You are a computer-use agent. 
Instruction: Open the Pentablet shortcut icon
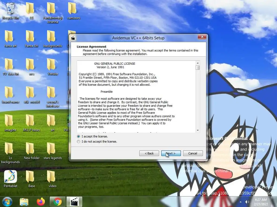tap(11, 179)
